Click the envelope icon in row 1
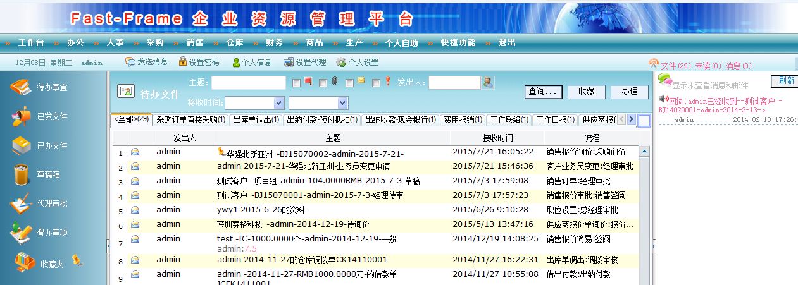Screen dimensions: 798x285 (135, 152)
